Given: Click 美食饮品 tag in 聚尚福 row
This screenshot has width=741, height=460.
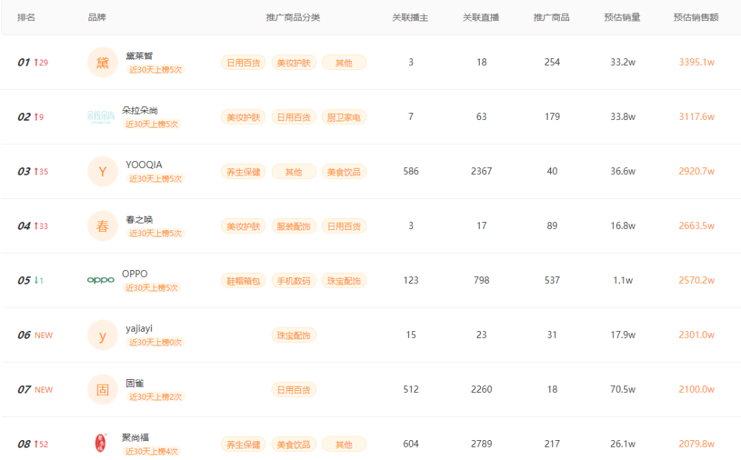Looking at the screenshot, I should (x=294, y=444).
